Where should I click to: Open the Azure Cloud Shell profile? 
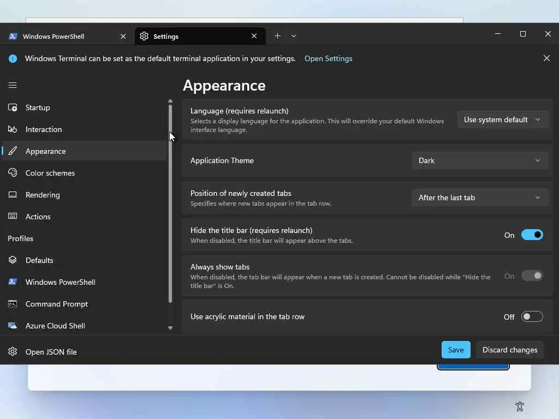84,326
